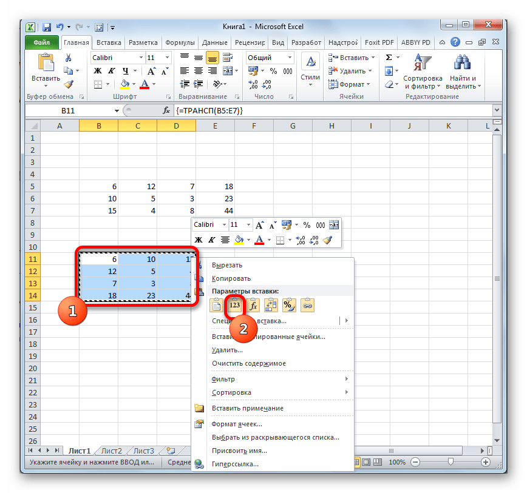Click the Cut scissors icon in ribbon
Viewport: 527px width, 493px height.
[68, 58]
